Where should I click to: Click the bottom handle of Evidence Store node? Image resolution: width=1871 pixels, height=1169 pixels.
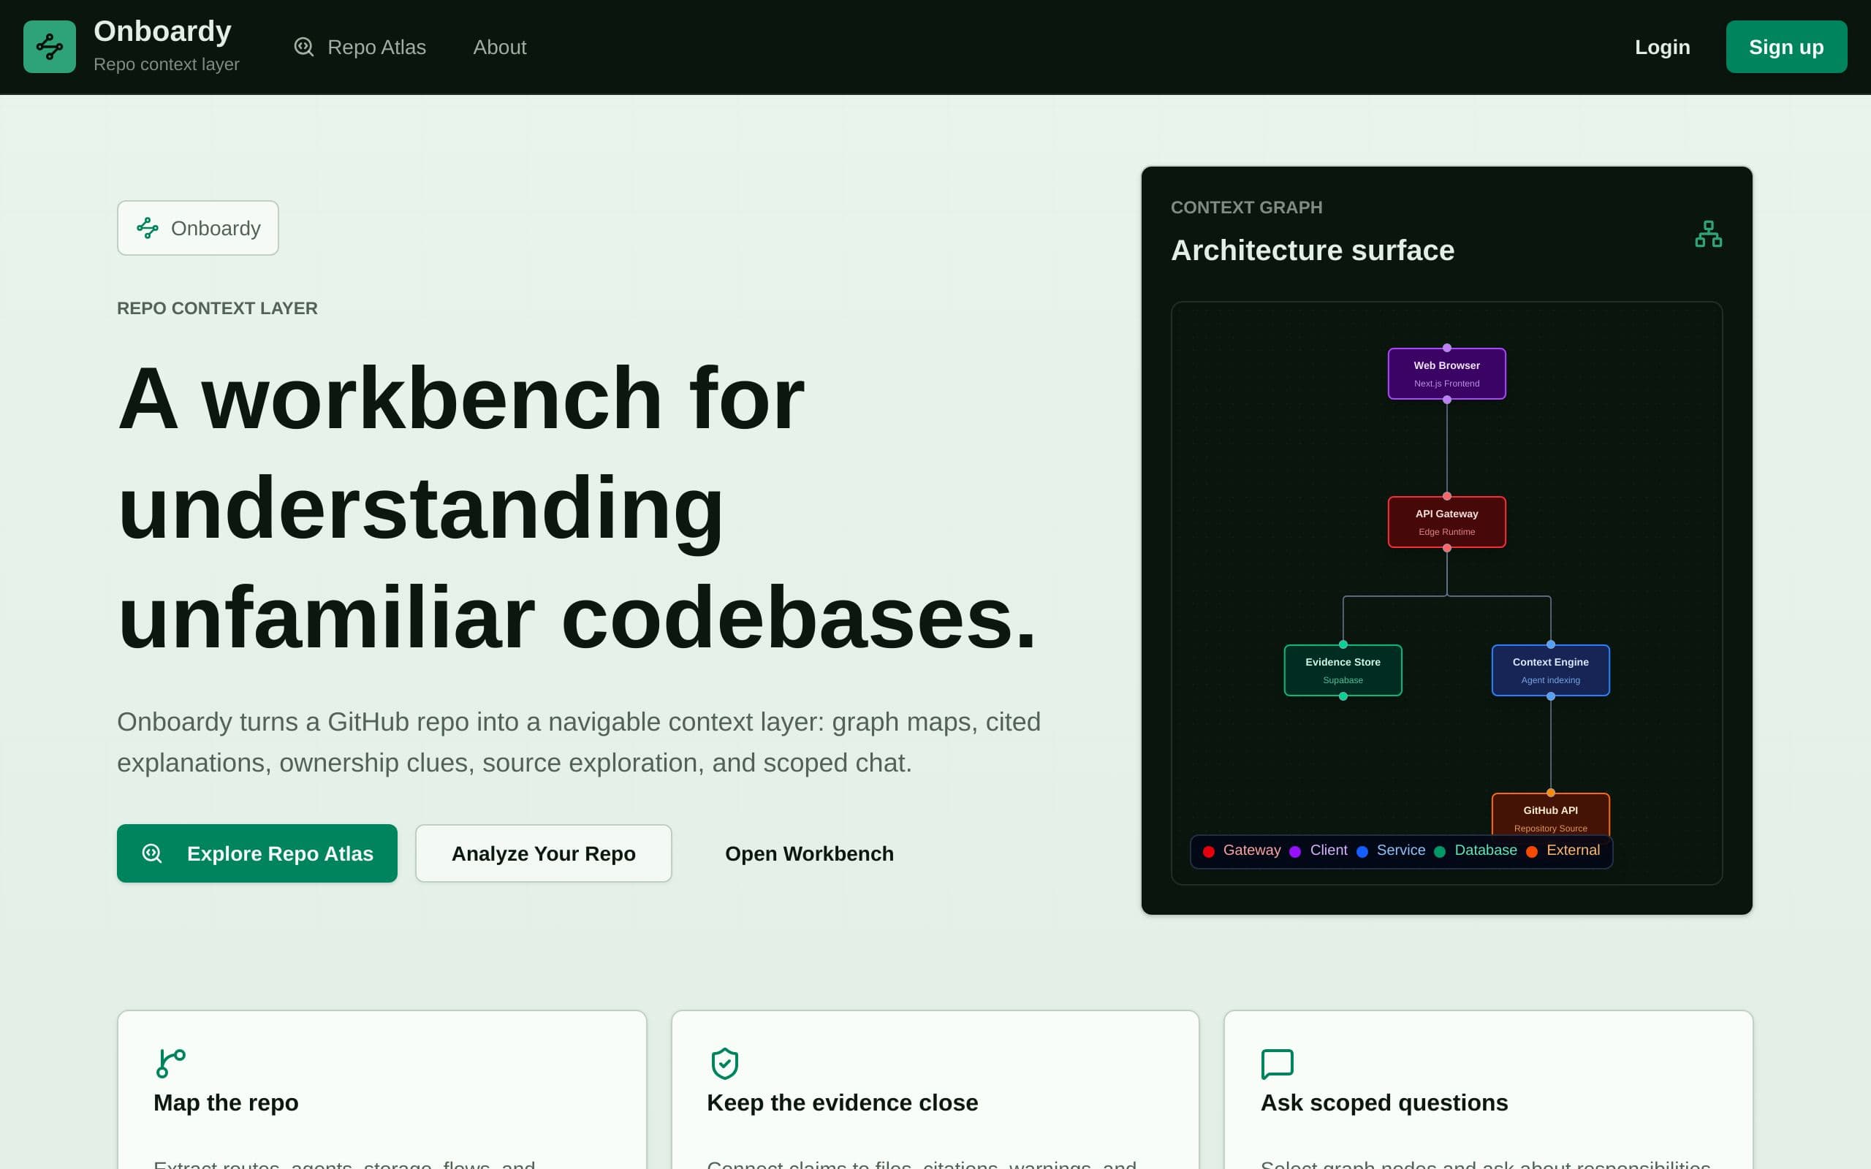click(1343, 696)
